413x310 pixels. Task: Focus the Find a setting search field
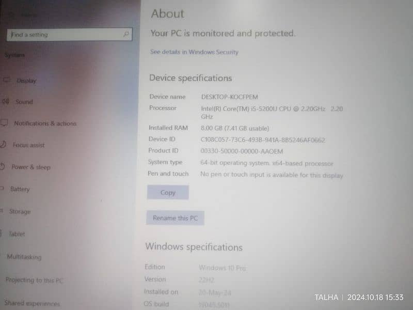tap(65, 35)
